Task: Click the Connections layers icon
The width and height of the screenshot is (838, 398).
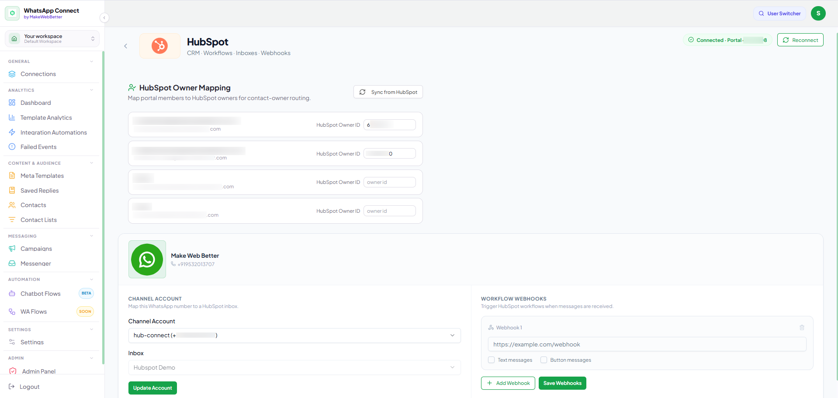Action: tap(12, 74)
